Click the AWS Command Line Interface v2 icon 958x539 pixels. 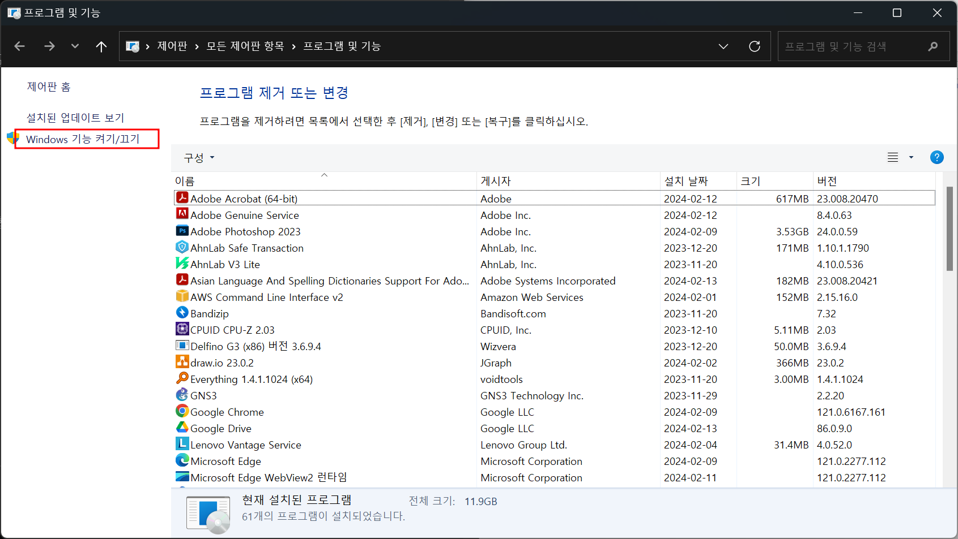(x=182, y=296)
